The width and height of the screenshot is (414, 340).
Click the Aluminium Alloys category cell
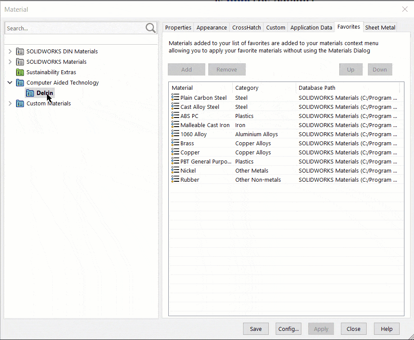(257, 134)
